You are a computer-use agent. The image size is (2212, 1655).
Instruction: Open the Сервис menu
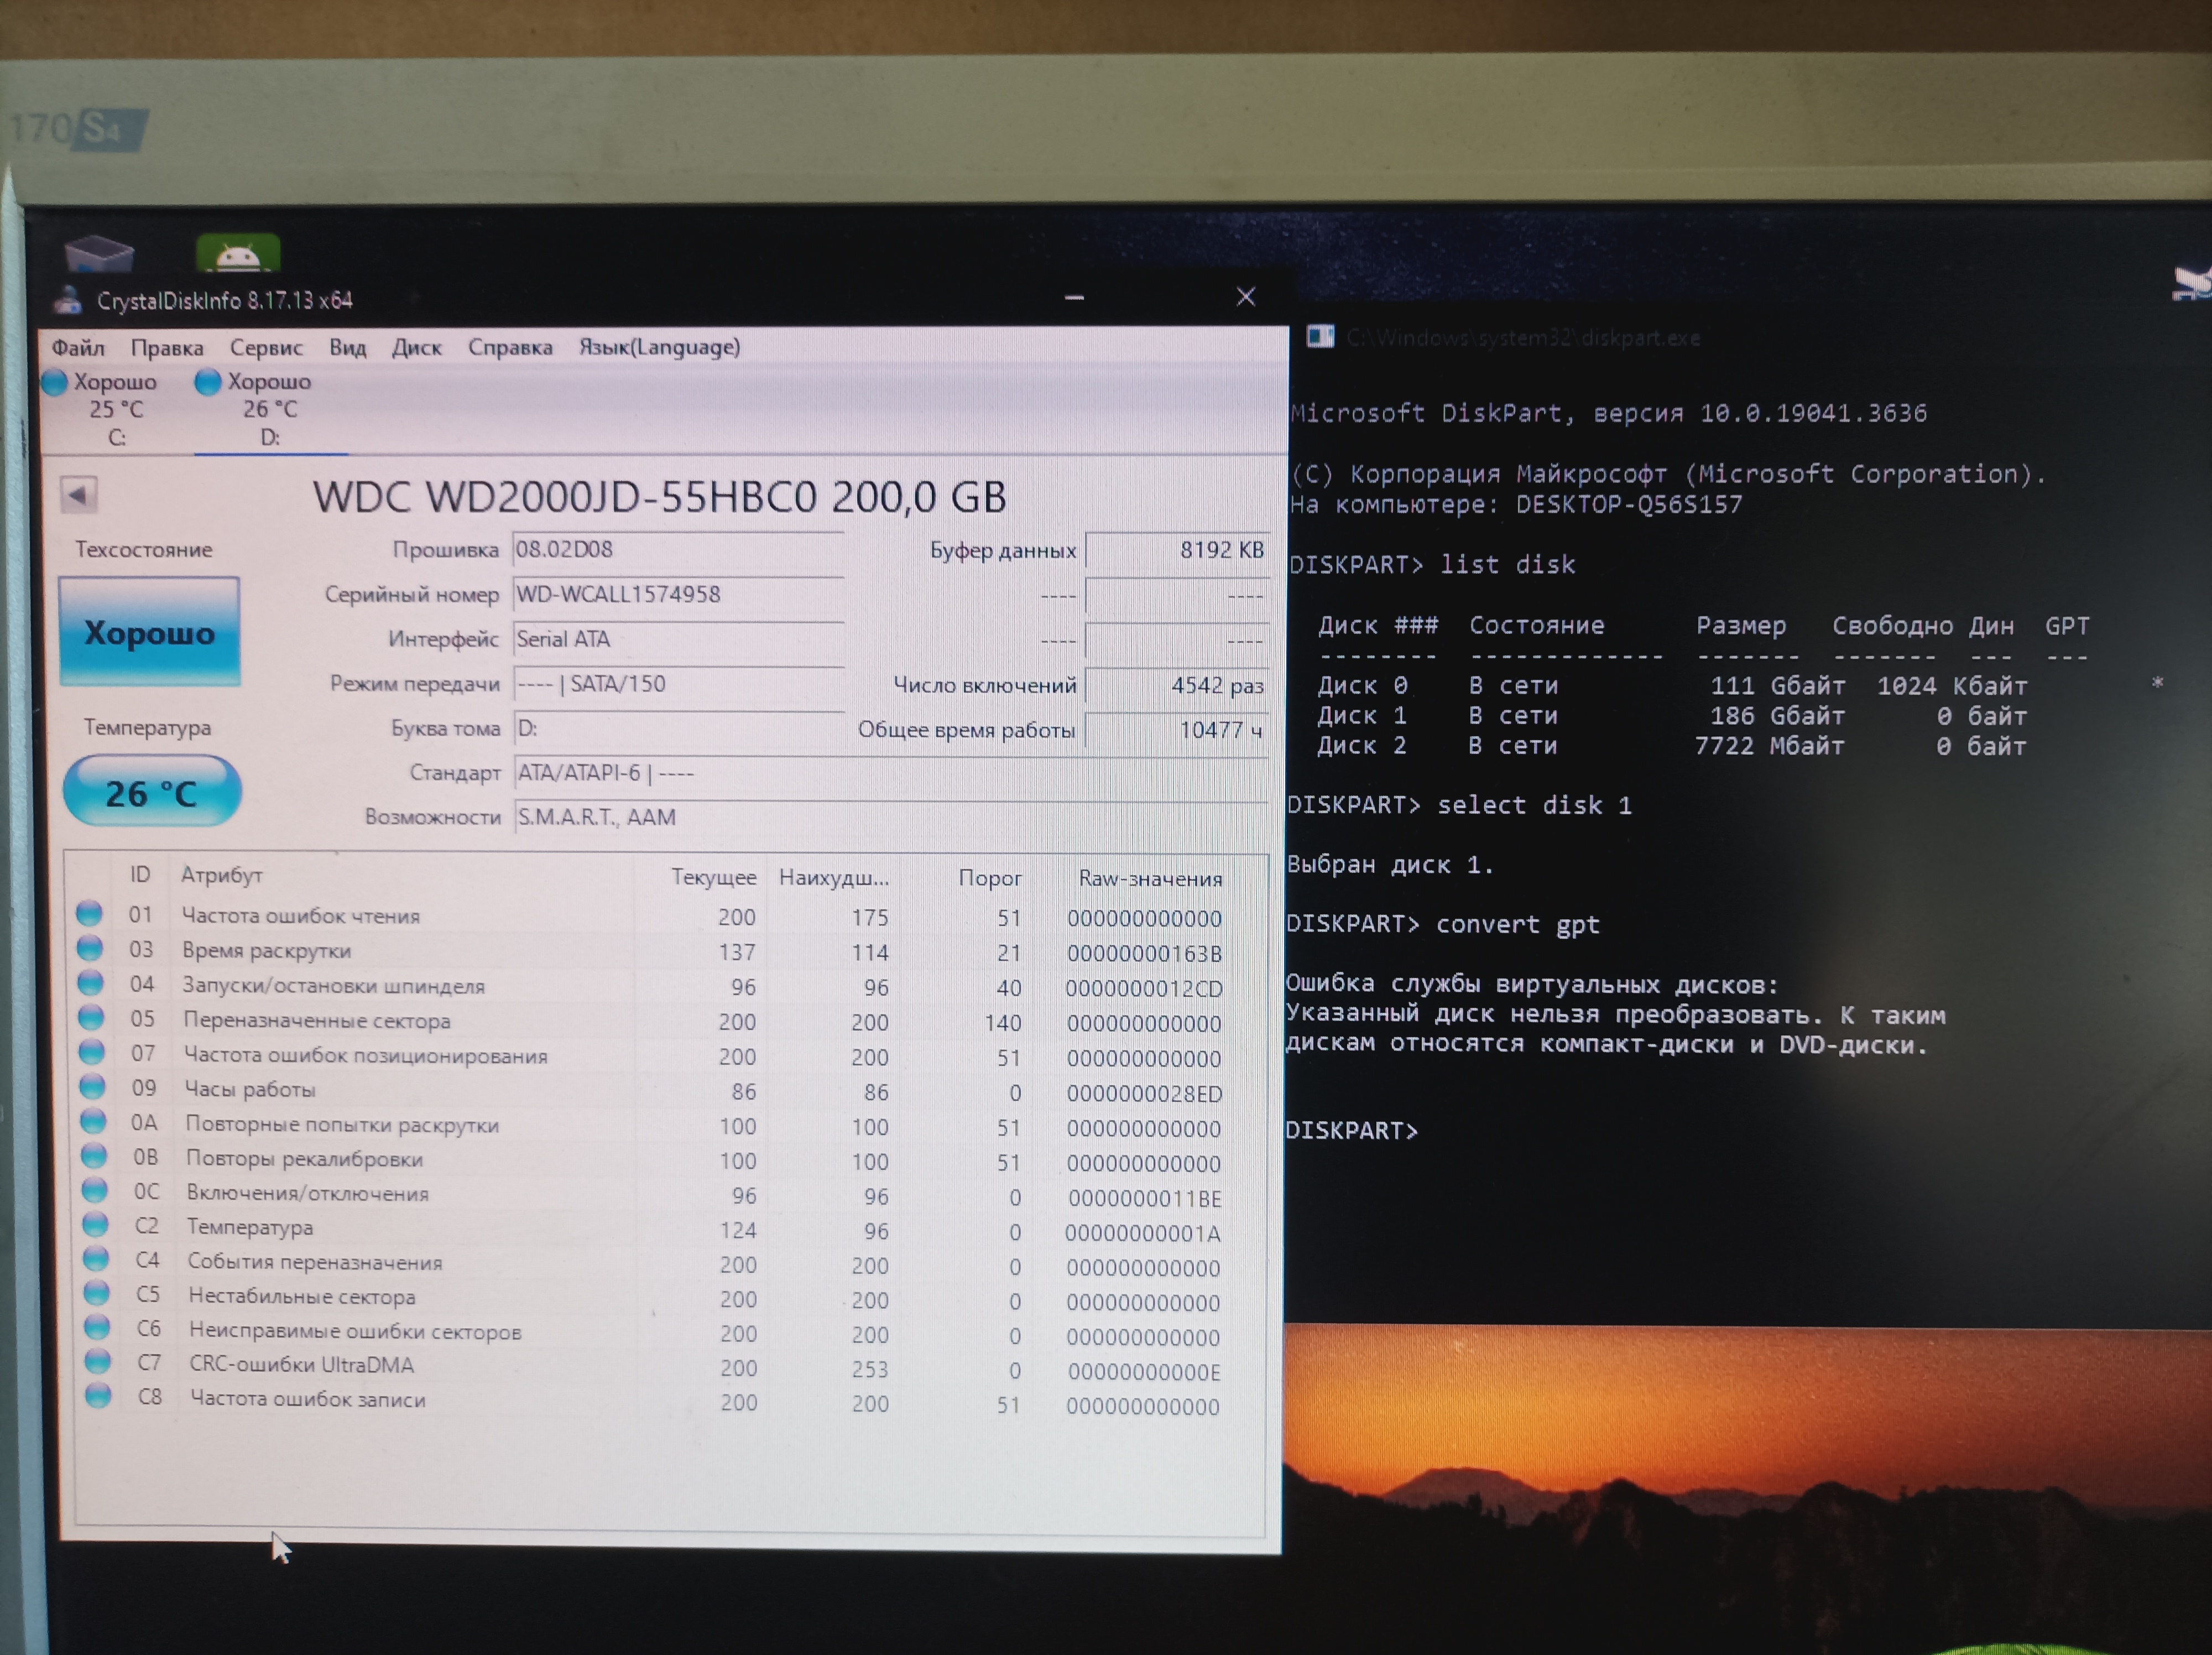coord(266,347)
